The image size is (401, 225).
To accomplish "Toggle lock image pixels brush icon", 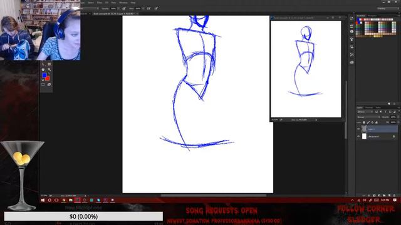I will pyautogui.click(x=368, y=122).
